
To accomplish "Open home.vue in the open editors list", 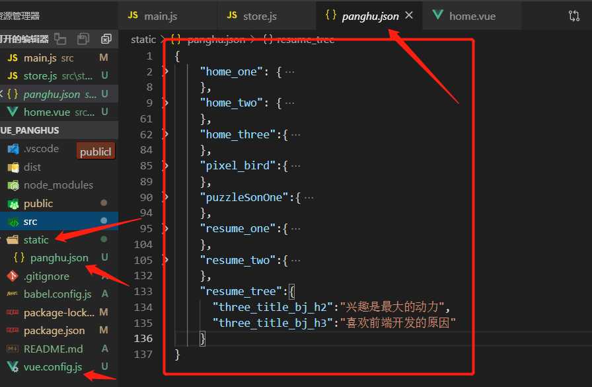I will [x=59, y=112].
